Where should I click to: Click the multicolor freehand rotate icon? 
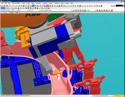tap(100, 10)
